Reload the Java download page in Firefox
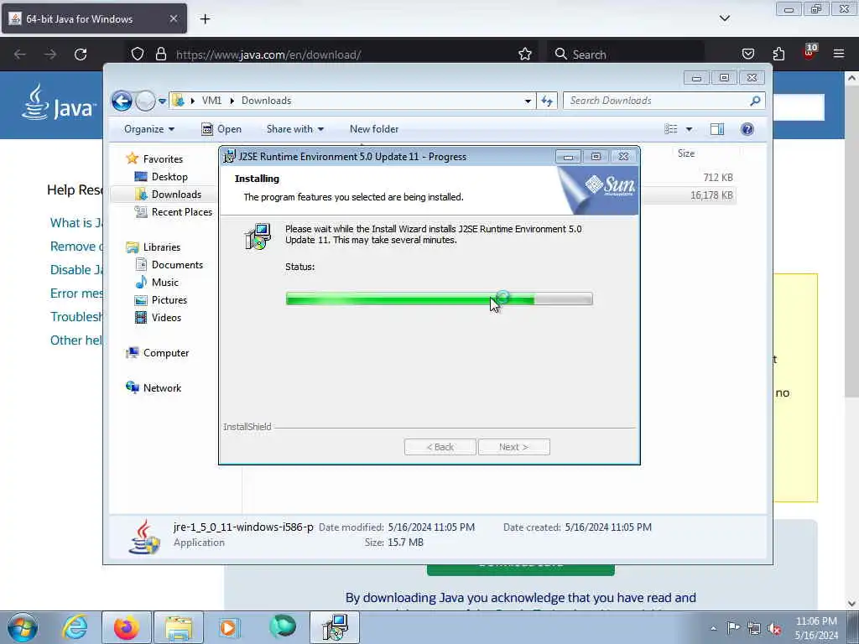859x644 pixels. coord(81,55)
